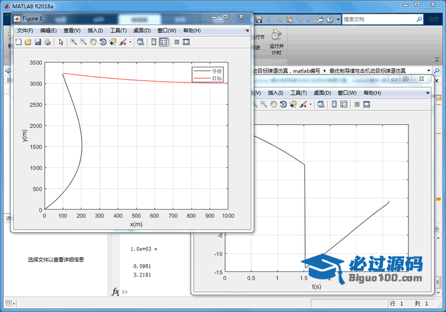Open 工具(T) menu in second figure window
446x312 pixels.
click(x=299, y=93)
